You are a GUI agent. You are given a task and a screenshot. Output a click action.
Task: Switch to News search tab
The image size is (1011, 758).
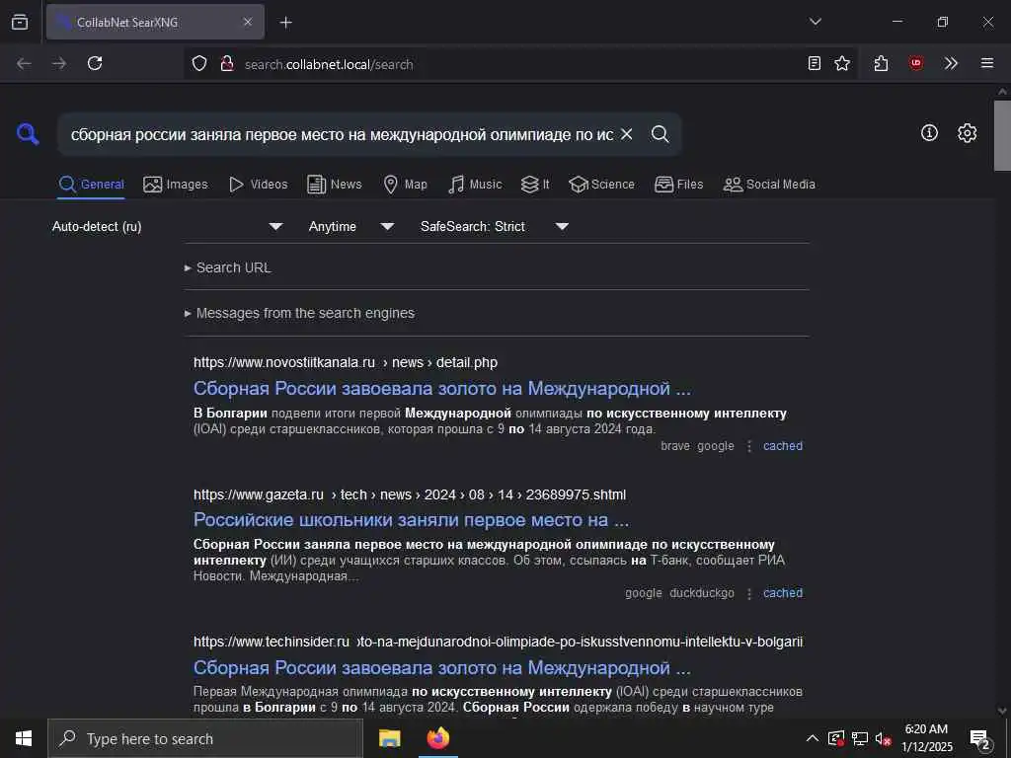[335, 185]
